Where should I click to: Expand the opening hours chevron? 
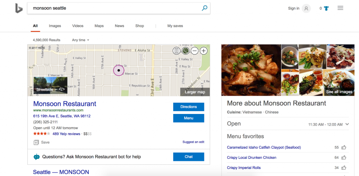347,124
